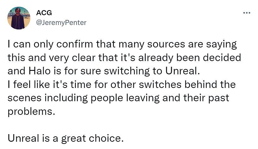This screenshot has width=258, height=149.
Task: Open the tweet's three-dot more options menu
Action: [247, 13]
